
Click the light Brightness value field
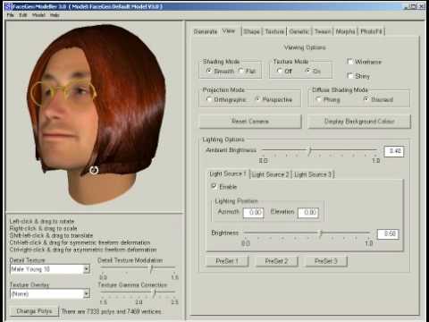388,234
